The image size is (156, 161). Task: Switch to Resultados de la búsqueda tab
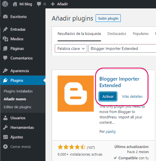click(79, 33)
